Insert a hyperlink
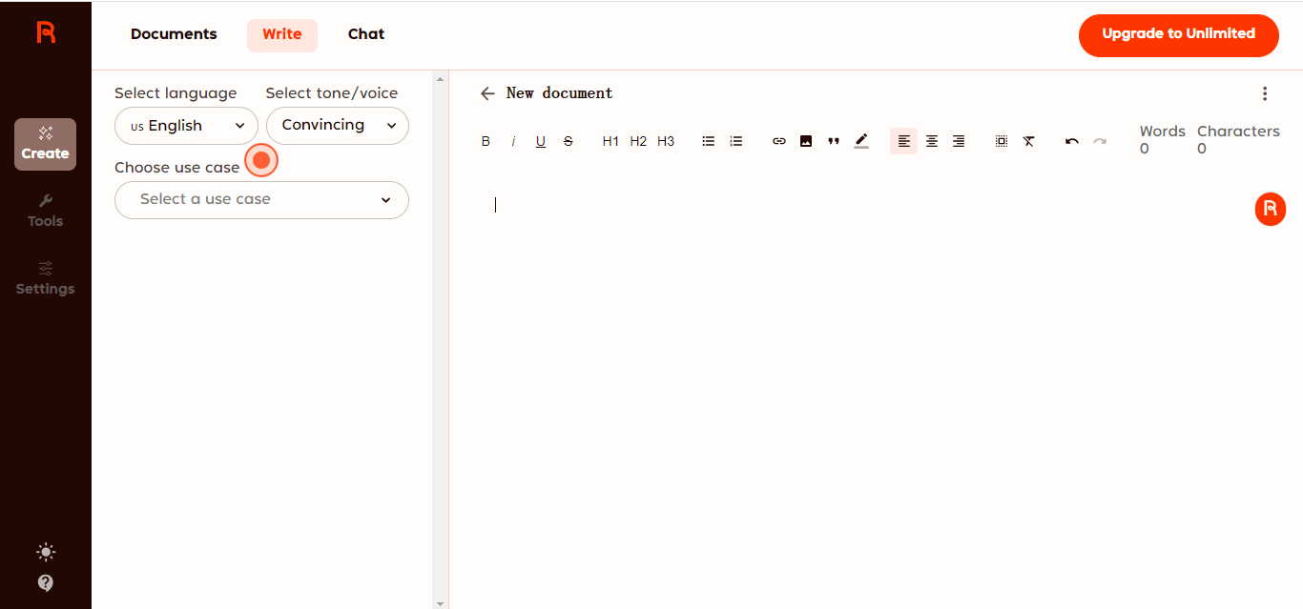The width and height of the screenshot is (1303, 609). tap(778, 141)
